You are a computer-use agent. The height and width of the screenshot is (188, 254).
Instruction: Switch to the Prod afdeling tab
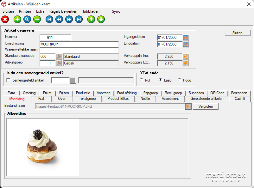[127, 93]
